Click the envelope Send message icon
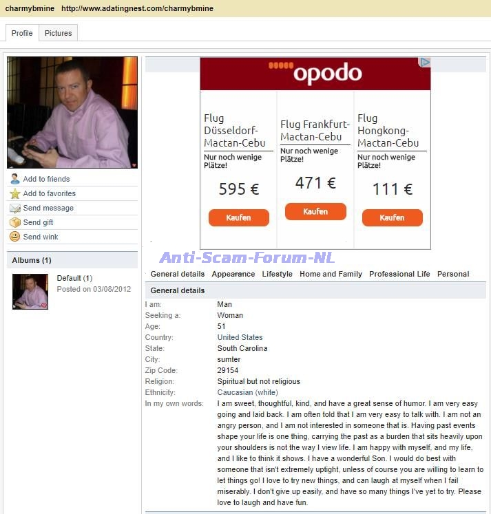Viewport: 491px width, 514px height. (14, 208)
